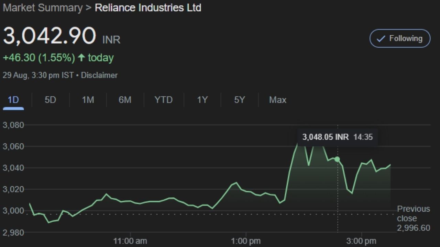Switch to the 6M time range tab
The width and height of the screenshot is (440, 247).
click(125, 100)
